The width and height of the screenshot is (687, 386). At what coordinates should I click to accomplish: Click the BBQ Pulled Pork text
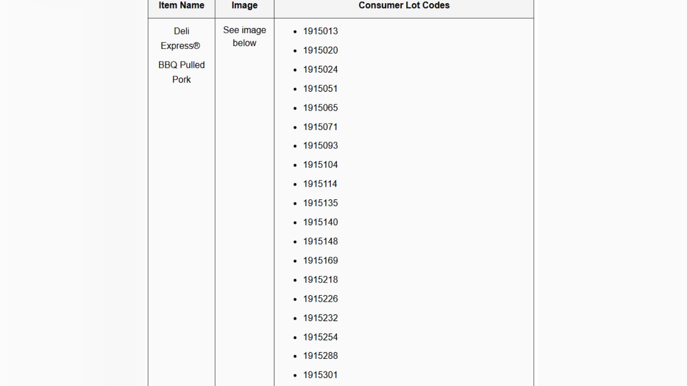[181, 72]
